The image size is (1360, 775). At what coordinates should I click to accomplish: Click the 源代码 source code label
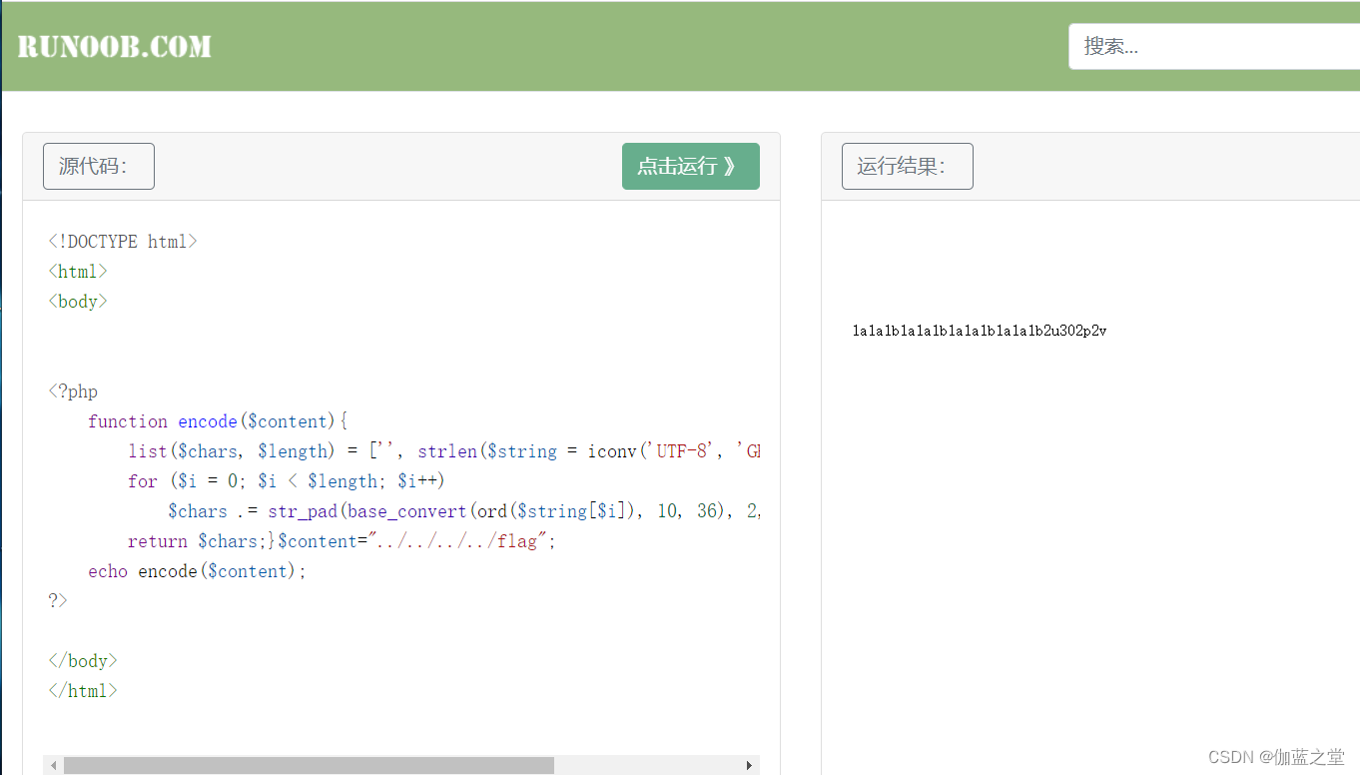[x=98, y=166]
